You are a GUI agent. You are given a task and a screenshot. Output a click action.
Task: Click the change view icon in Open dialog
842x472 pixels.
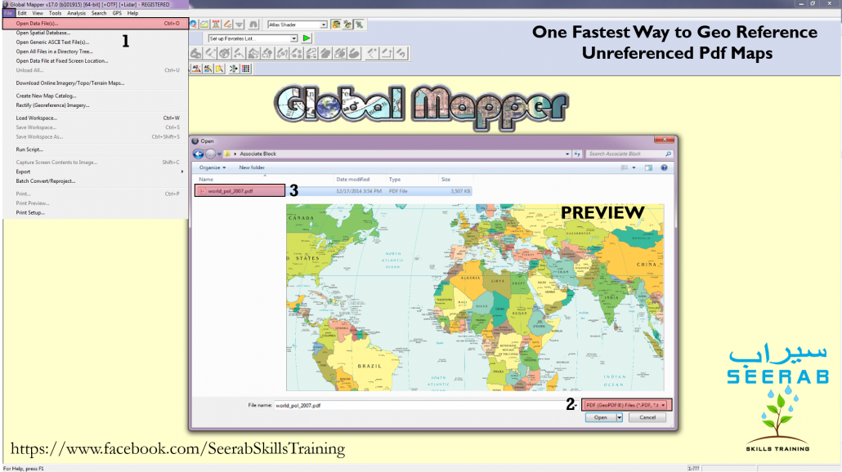click(x=624, y=168)
